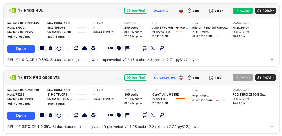Click the Verified badge on RTX PRO 6000
Image resolution: width=282 pixels, height=136 pixels.
tap(136, 78)
